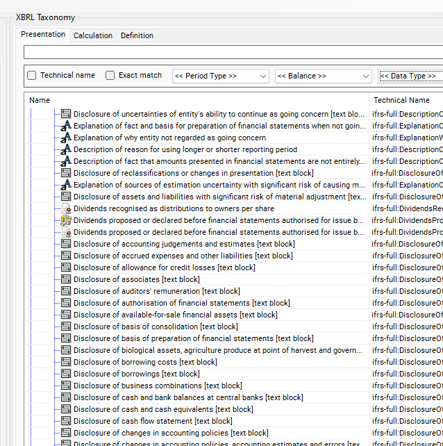Switch to the Calculation tab
443x446 pixels.
[x=93, y=35]
